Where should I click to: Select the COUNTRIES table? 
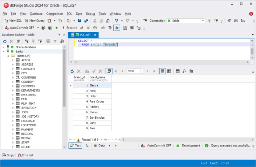pyautogui.click(x=29, y=78)
